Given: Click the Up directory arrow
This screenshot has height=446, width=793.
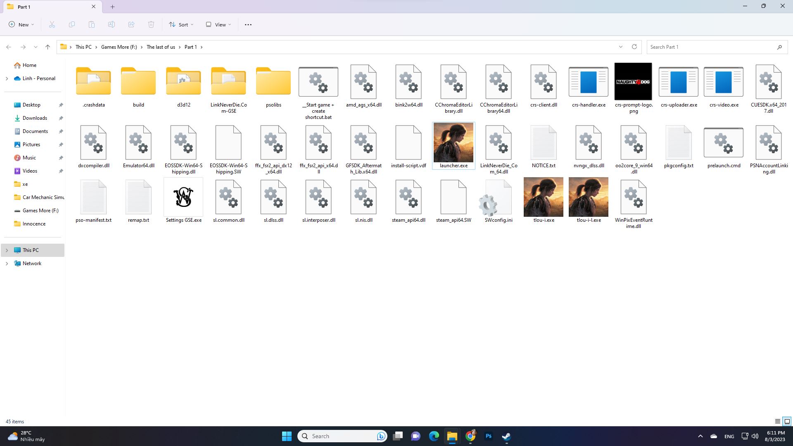Looking at the screenshot, I should pos(48,47).
